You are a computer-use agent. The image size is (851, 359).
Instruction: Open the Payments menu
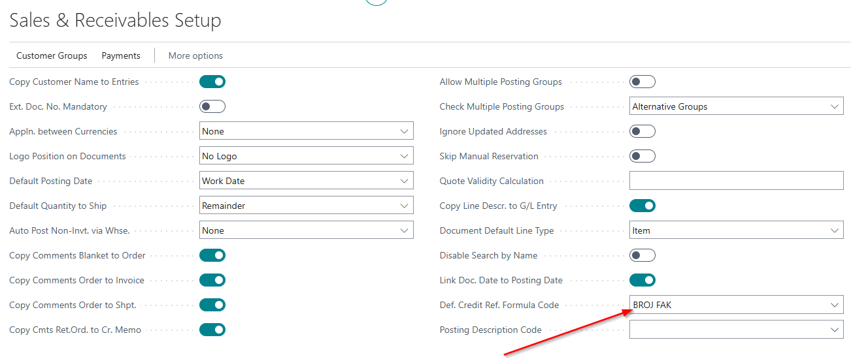coord(121,55)
